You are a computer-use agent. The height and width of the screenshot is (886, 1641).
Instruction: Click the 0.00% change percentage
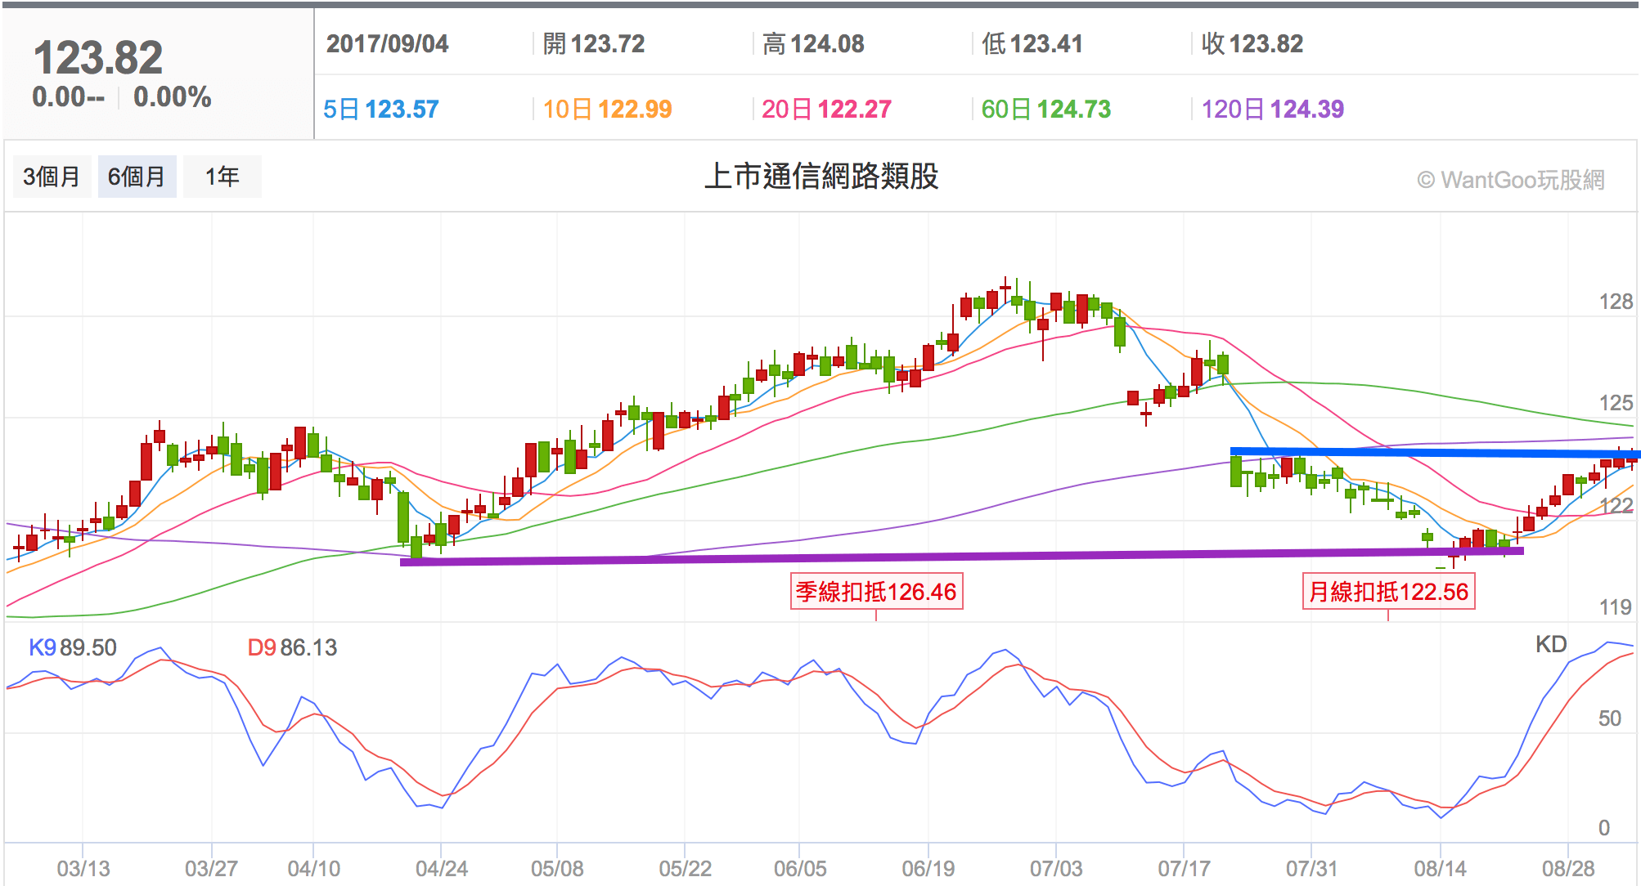tap(173, 97)
